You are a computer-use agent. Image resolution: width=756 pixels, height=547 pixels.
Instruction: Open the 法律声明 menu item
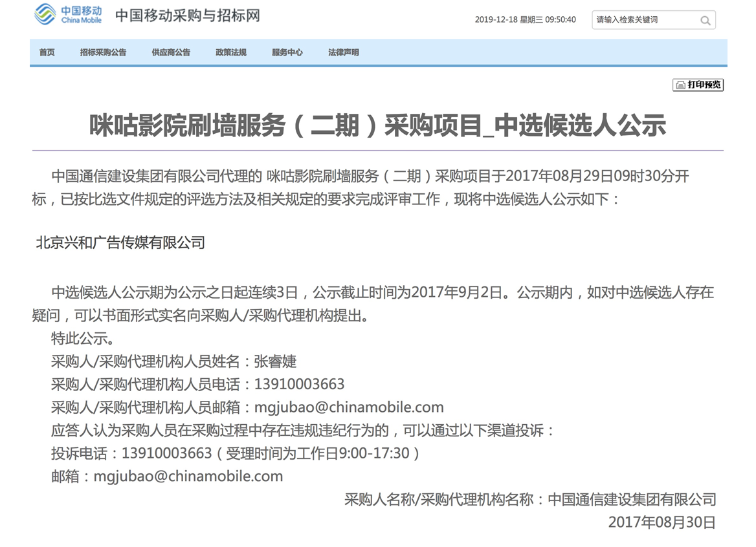tap(344, 52)
